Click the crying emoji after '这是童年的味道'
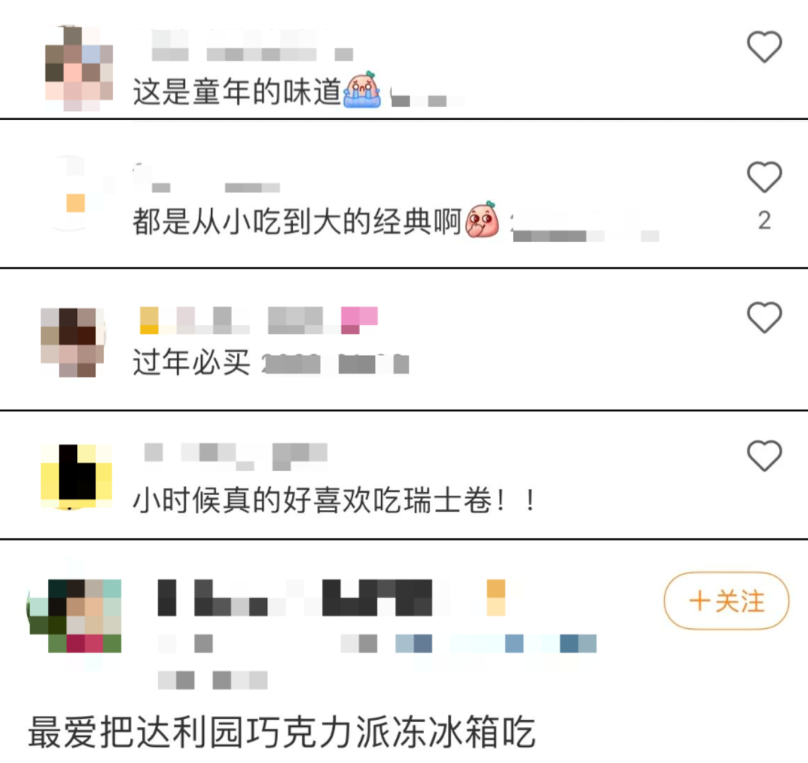The height and width of the screenshot is (763, 808). coord(362,89)
